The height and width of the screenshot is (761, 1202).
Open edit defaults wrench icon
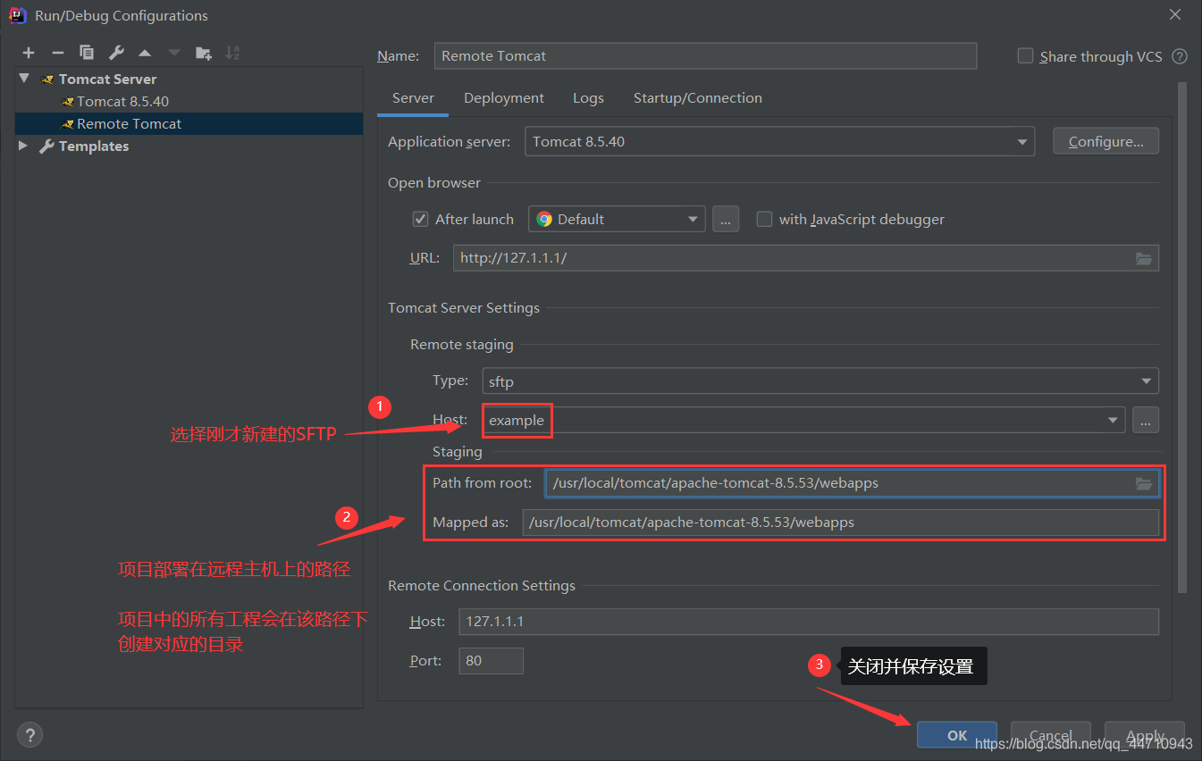(116, 53)
